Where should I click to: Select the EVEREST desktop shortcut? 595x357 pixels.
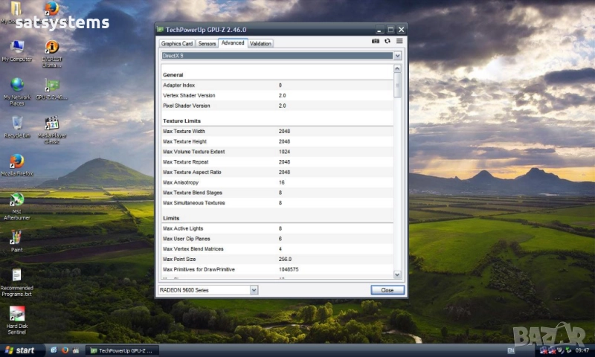coord(52,48)
